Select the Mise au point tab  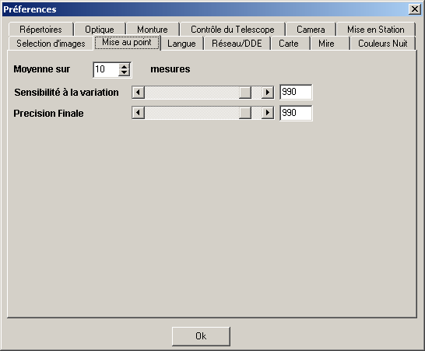[127, 43]
